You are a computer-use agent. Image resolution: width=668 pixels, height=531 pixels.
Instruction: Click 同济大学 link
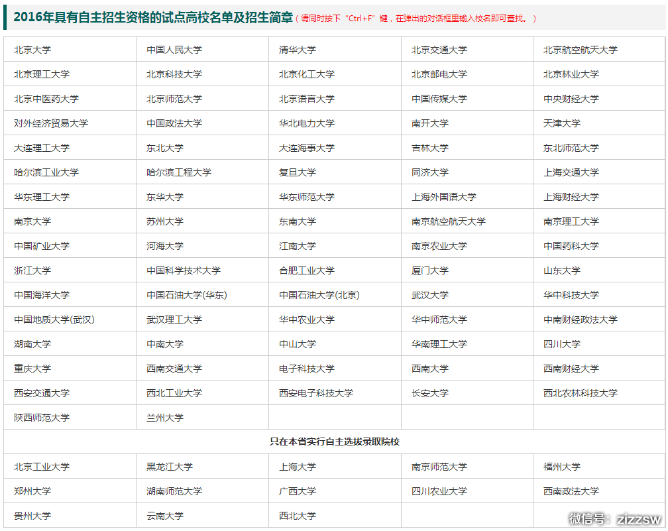coord(430,172)
